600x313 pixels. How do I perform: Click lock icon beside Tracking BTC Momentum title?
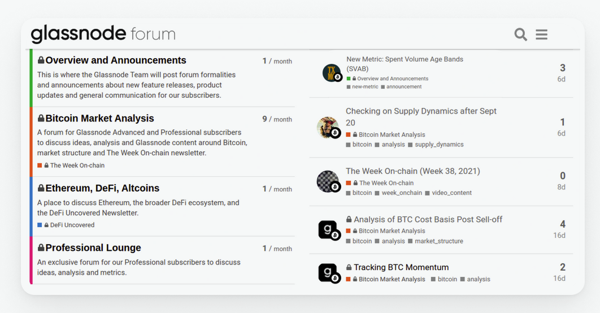coord(349,267)
